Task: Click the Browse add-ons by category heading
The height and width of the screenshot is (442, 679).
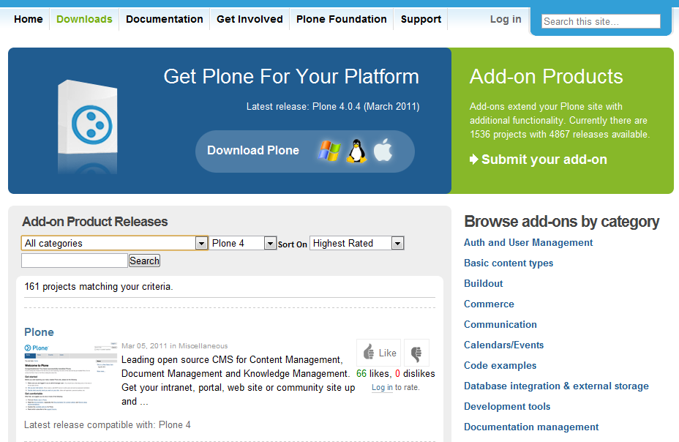Action: 562,222
